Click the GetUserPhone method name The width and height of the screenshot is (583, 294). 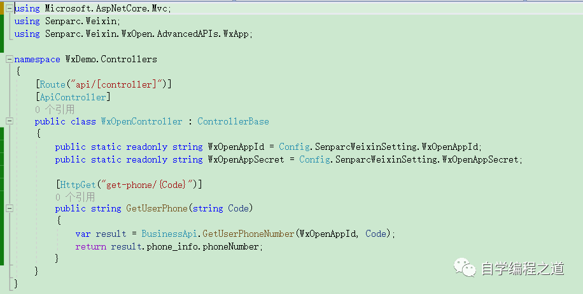(157, 208)
